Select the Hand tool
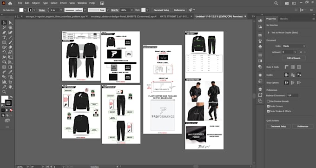The width and height of the screenshot is (316, 168). point(11,87)
